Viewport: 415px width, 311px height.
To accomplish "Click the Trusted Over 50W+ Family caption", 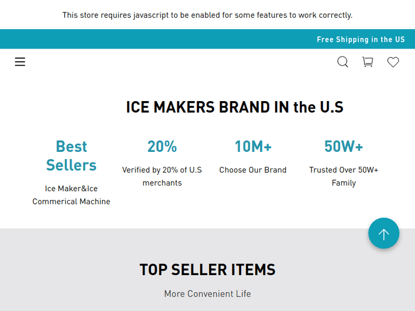I will pos(344,176).
